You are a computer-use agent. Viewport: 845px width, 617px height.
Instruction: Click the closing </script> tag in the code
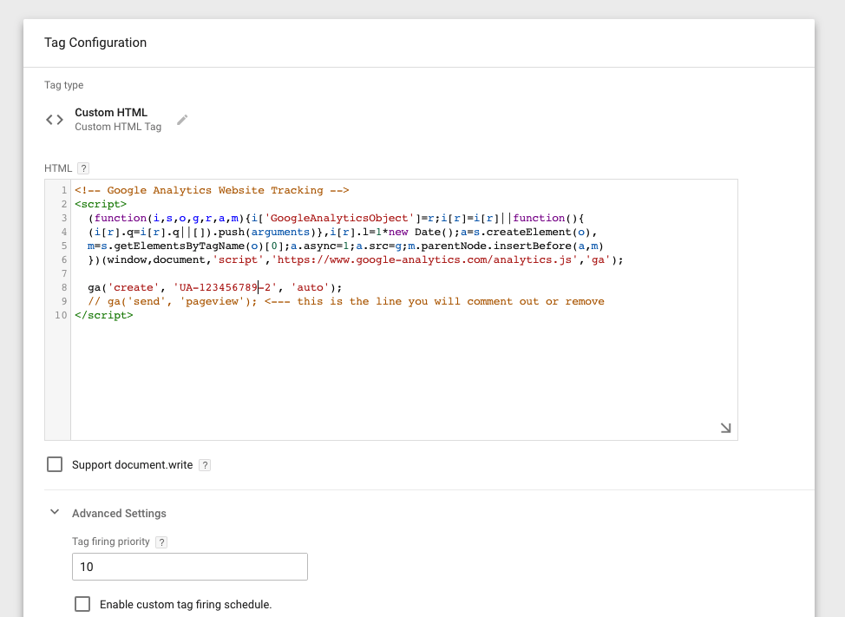pos(103,315)
